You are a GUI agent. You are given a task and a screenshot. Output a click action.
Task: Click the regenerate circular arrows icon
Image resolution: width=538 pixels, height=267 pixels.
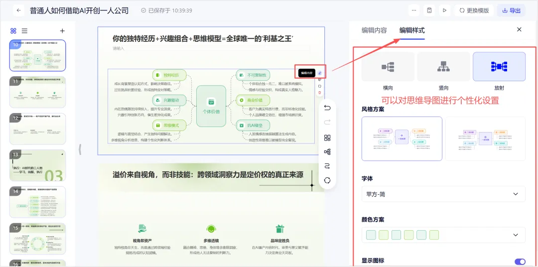pyautogui.click(x=327, y=180)
